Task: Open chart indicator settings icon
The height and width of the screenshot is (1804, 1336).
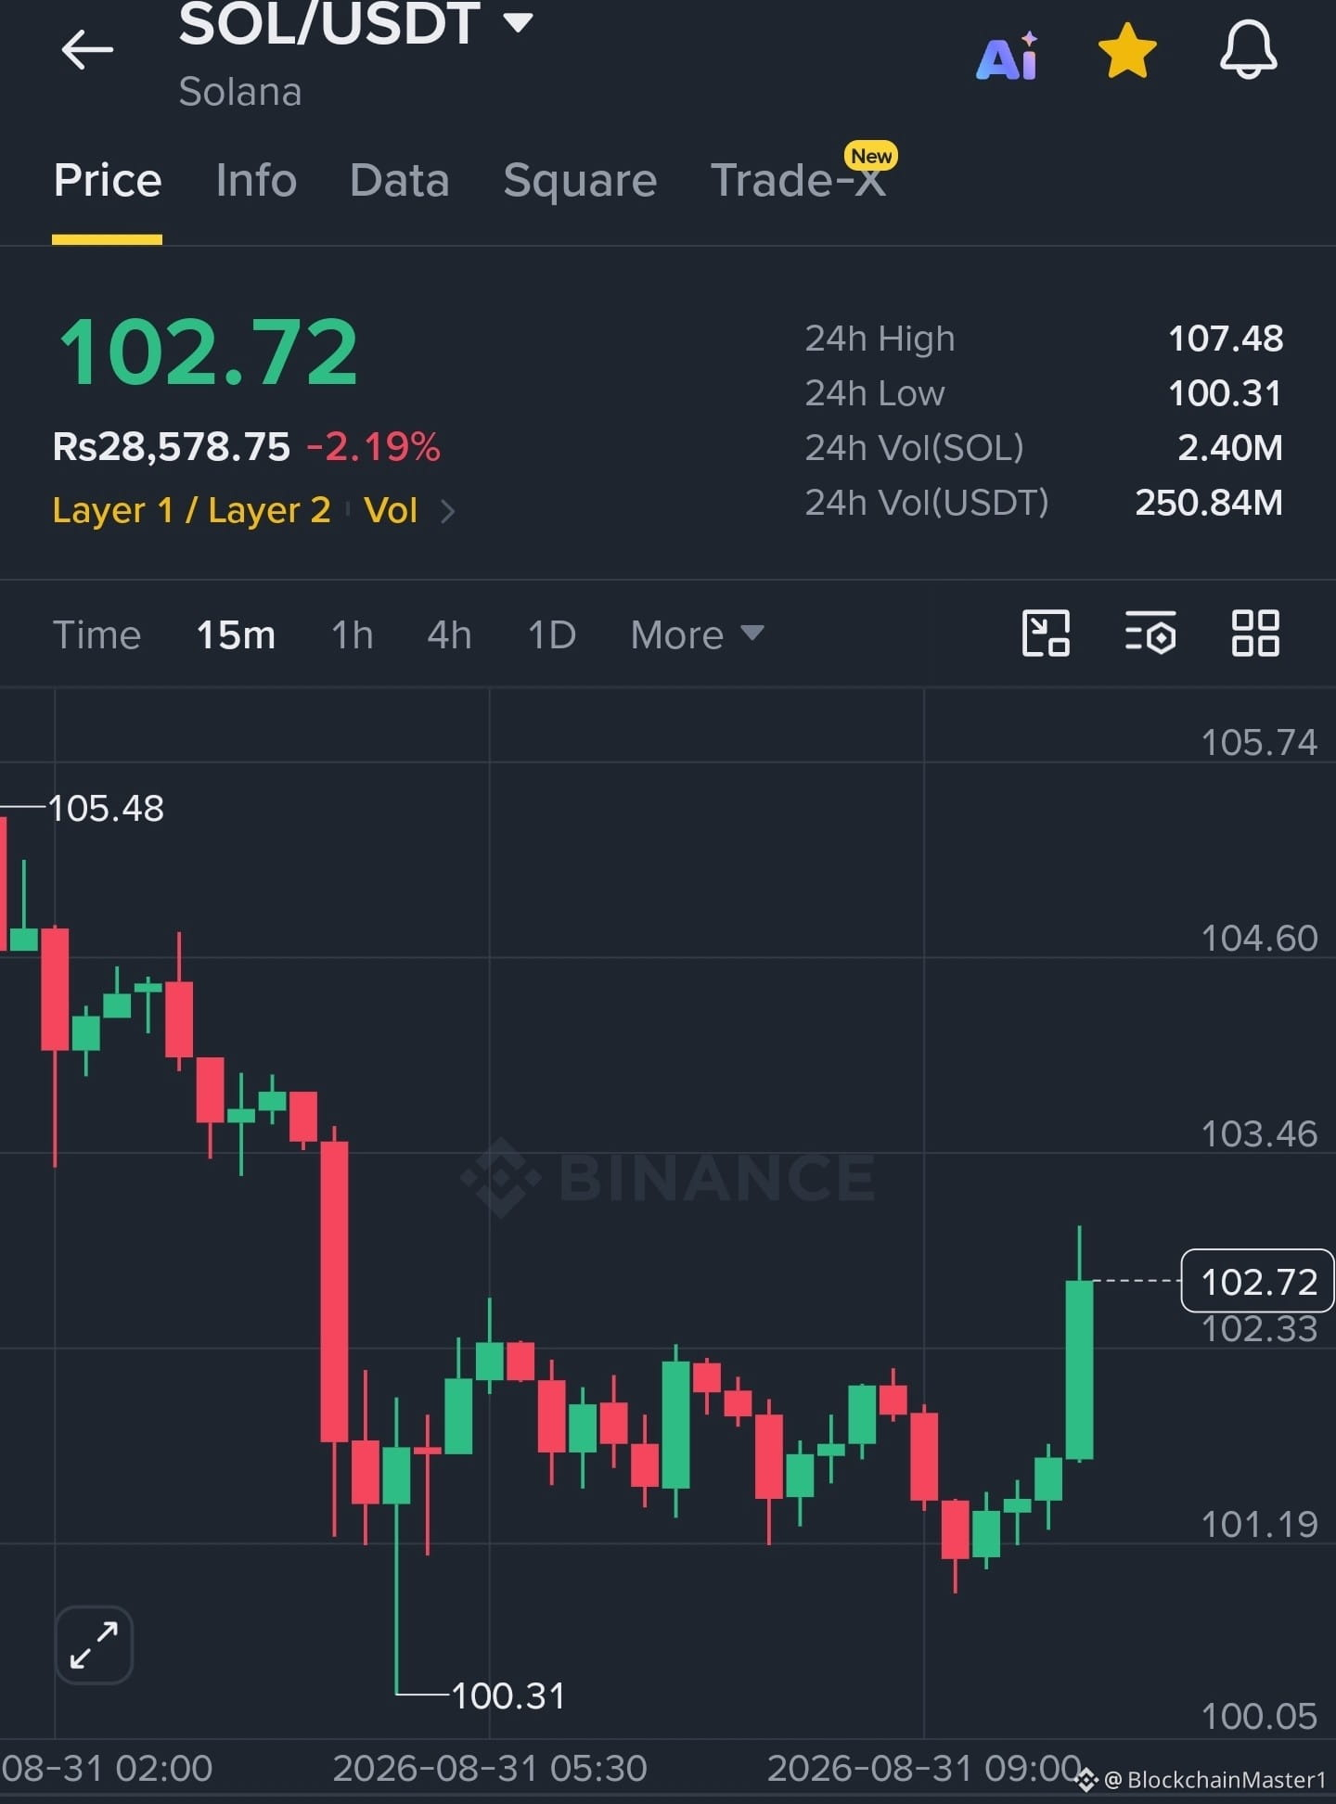Action: tap(1150, 633)
